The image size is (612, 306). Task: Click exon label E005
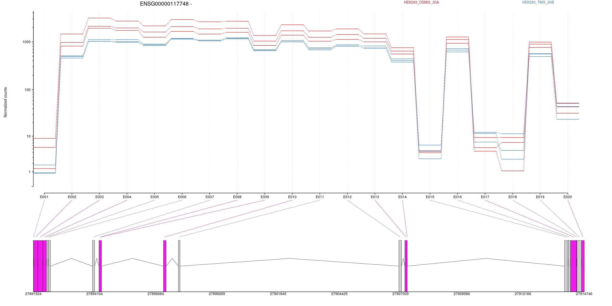click(155, 197)
